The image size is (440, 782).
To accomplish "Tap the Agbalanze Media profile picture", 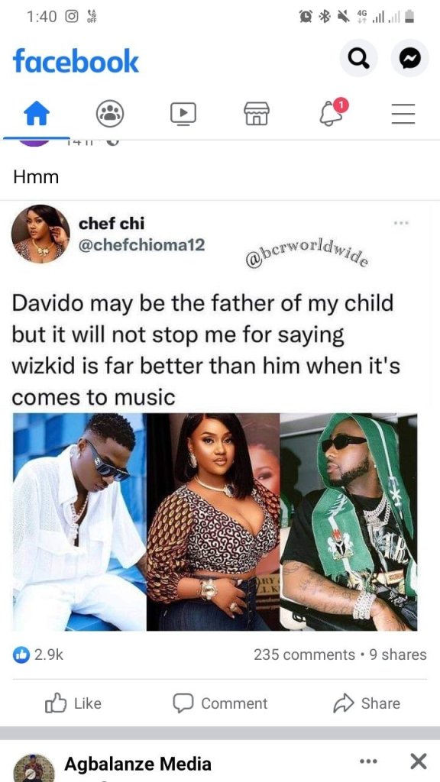I will tap(34, 767).
